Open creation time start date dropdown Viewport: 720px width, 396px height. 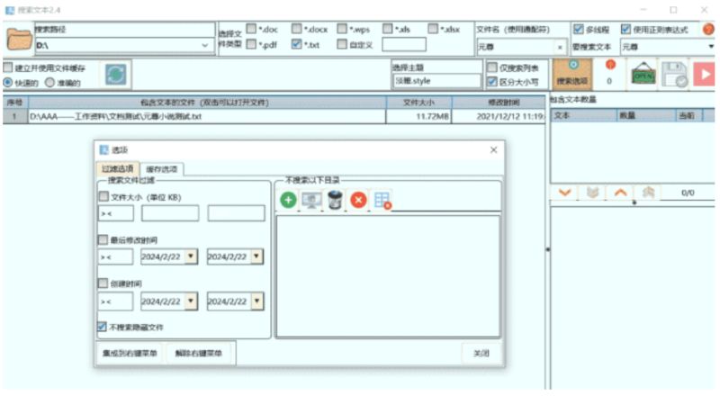pyautogui.click(x=191, y=301)
